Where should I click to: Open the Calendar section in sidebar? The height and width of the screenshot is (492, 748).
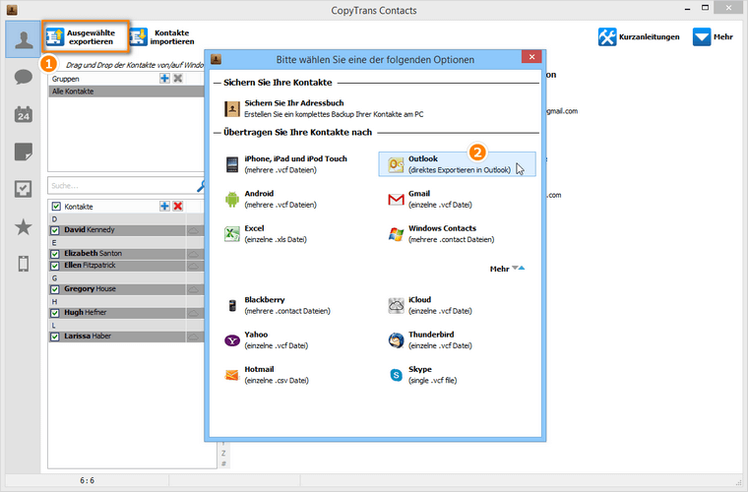click(x=24, y=114)
